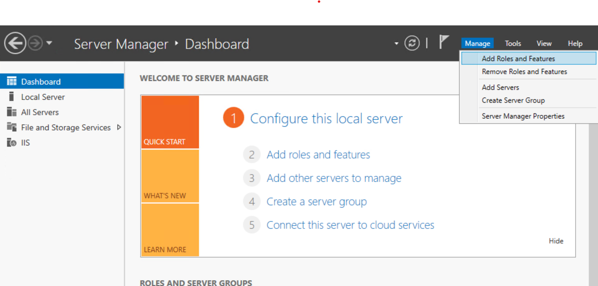
Task: Click the step 2 number circle
Action: 252,155
